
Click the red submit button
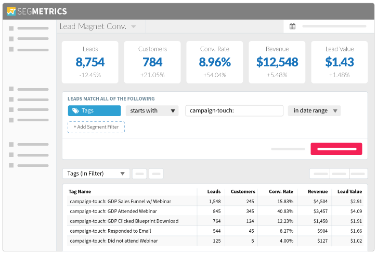click(x=336, y=149)
